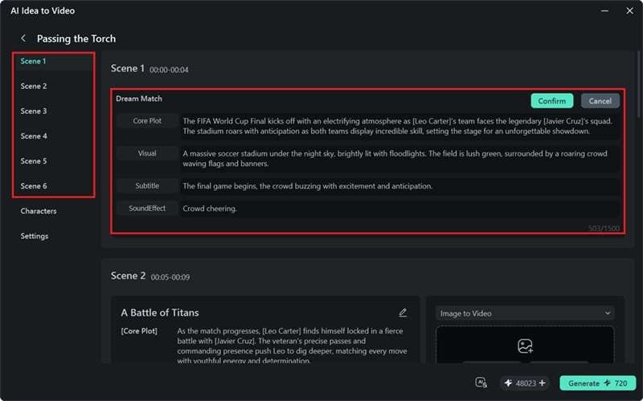
Task: Go to Scene 6 in sidebar
Action: pos(34,186)
